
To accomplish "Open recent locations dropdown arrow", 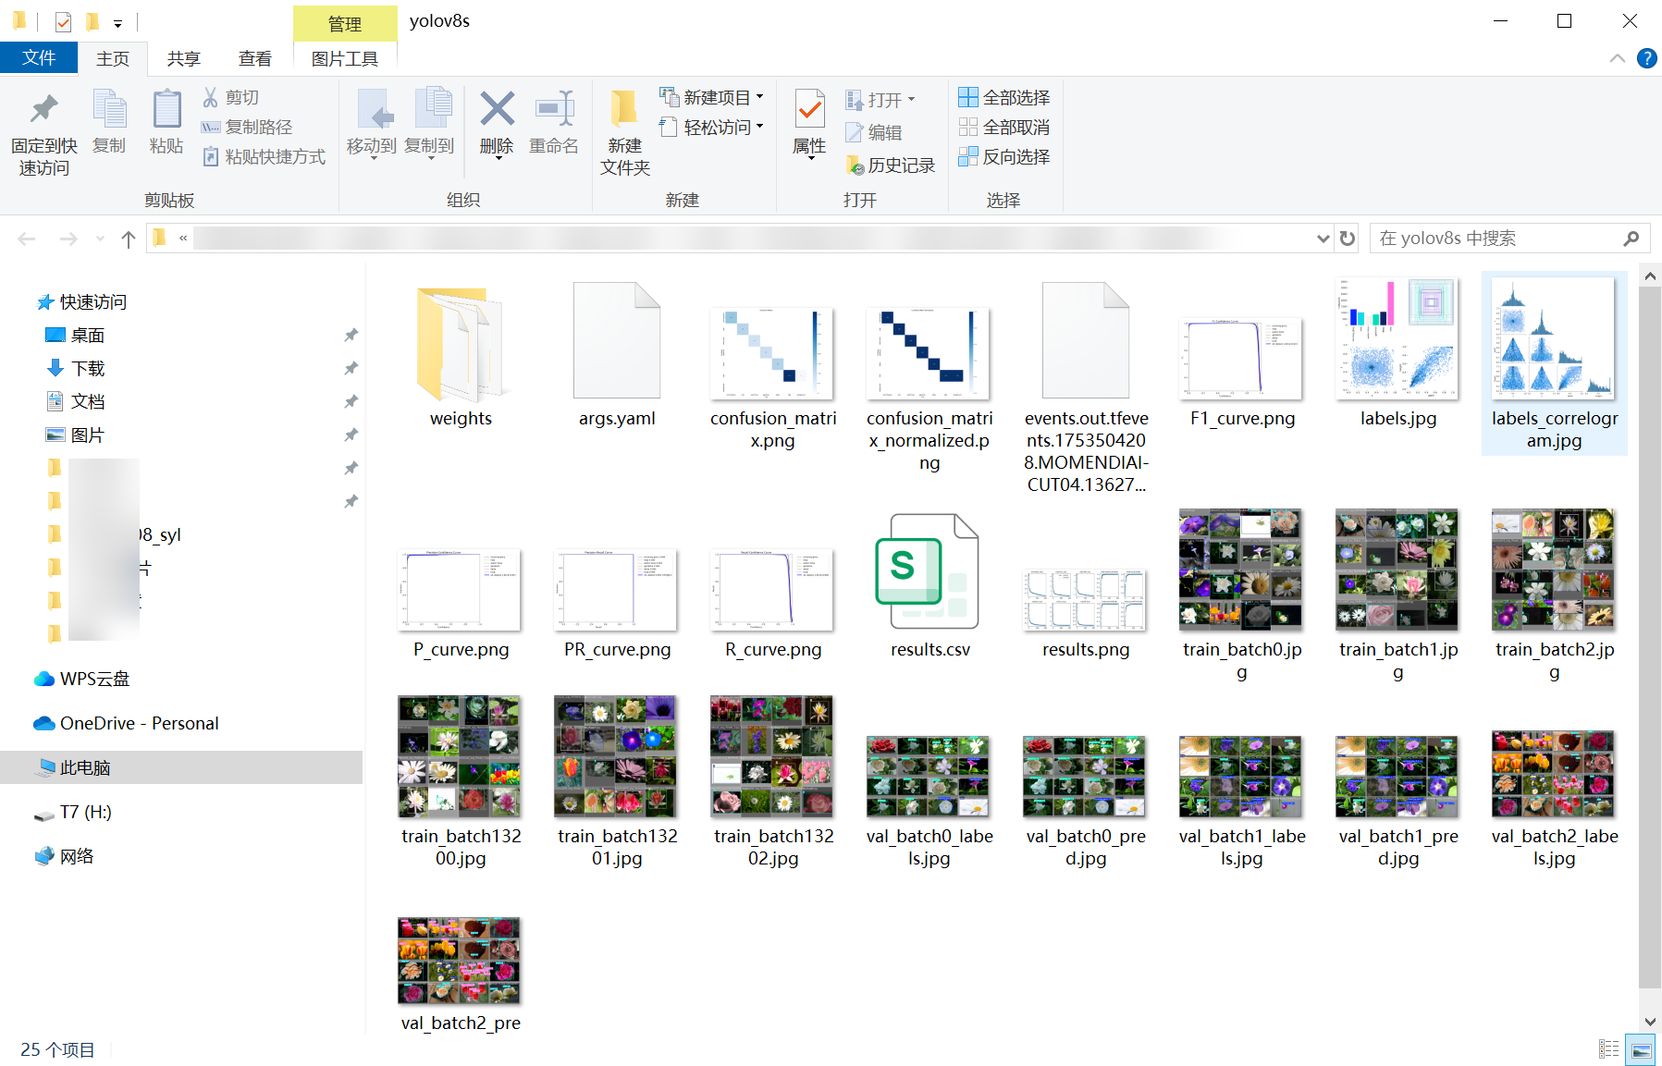I will click(x=100, y=239).
